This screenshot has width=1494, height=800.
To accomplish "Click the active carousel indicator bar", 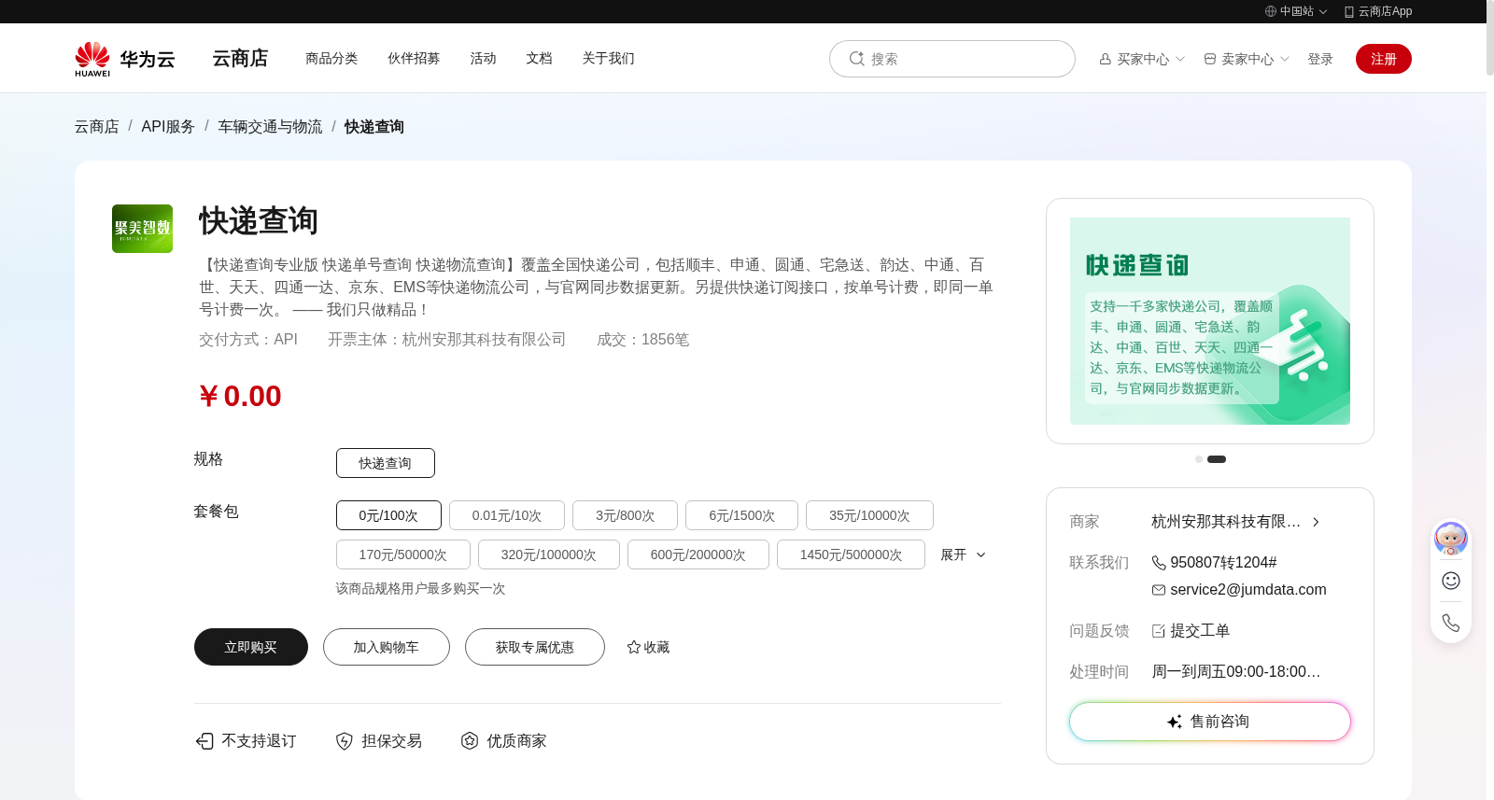I will [x=1217, y=459].
